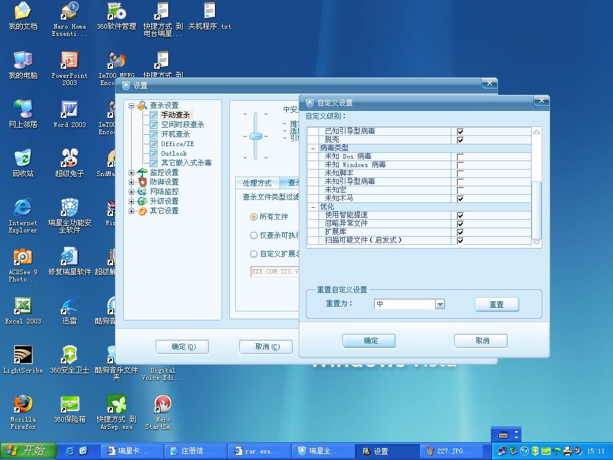Expand the 升级设置 tree node
The image size is (613, 460).
click(x=132, y=201)
